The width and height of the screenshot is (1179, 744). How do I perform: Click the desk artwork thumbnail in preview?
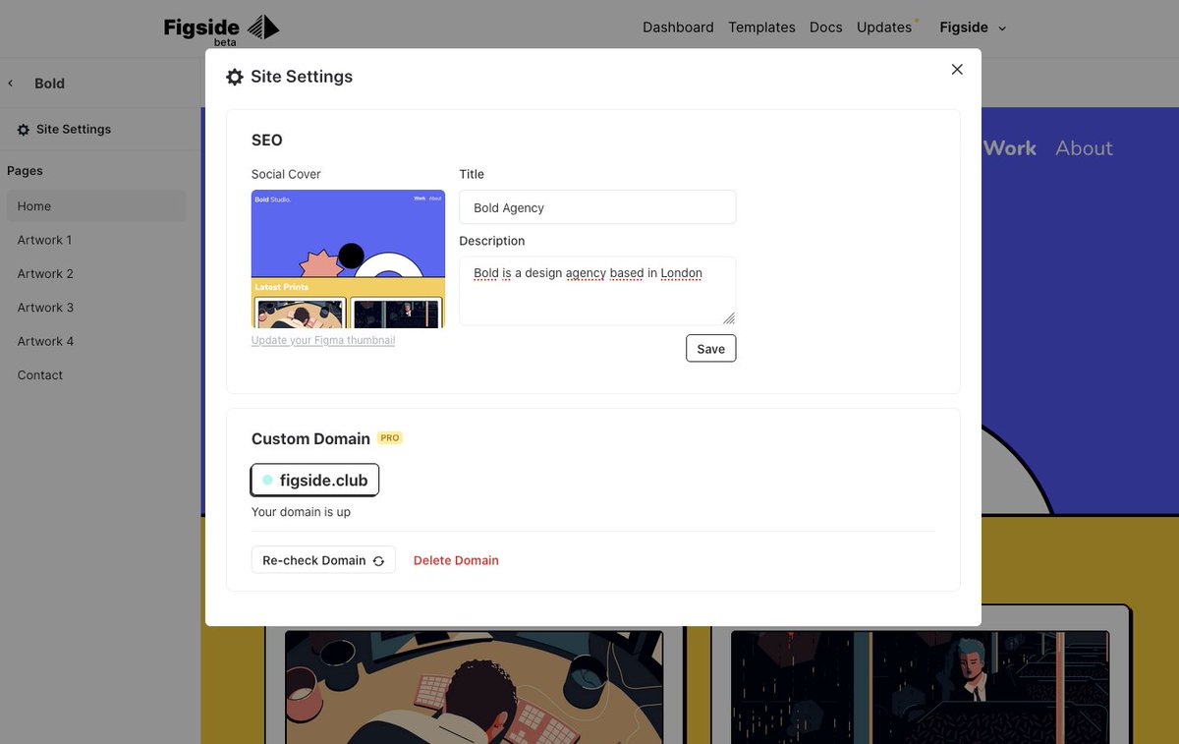[x=474, y=687]
